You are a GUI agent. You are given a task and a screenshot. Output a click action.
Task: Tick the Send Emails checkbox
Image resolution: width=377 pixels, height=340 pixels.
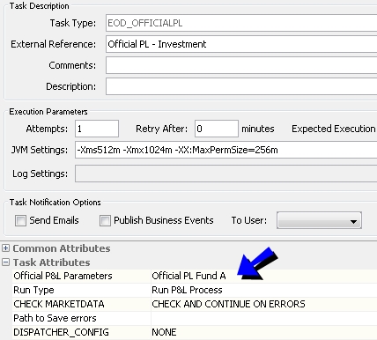tap(20, 220)
